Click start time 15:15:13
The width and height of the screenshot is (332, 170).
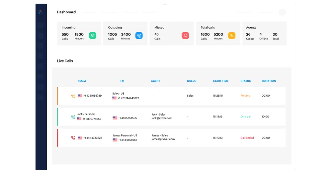click(x=218, y=117)
